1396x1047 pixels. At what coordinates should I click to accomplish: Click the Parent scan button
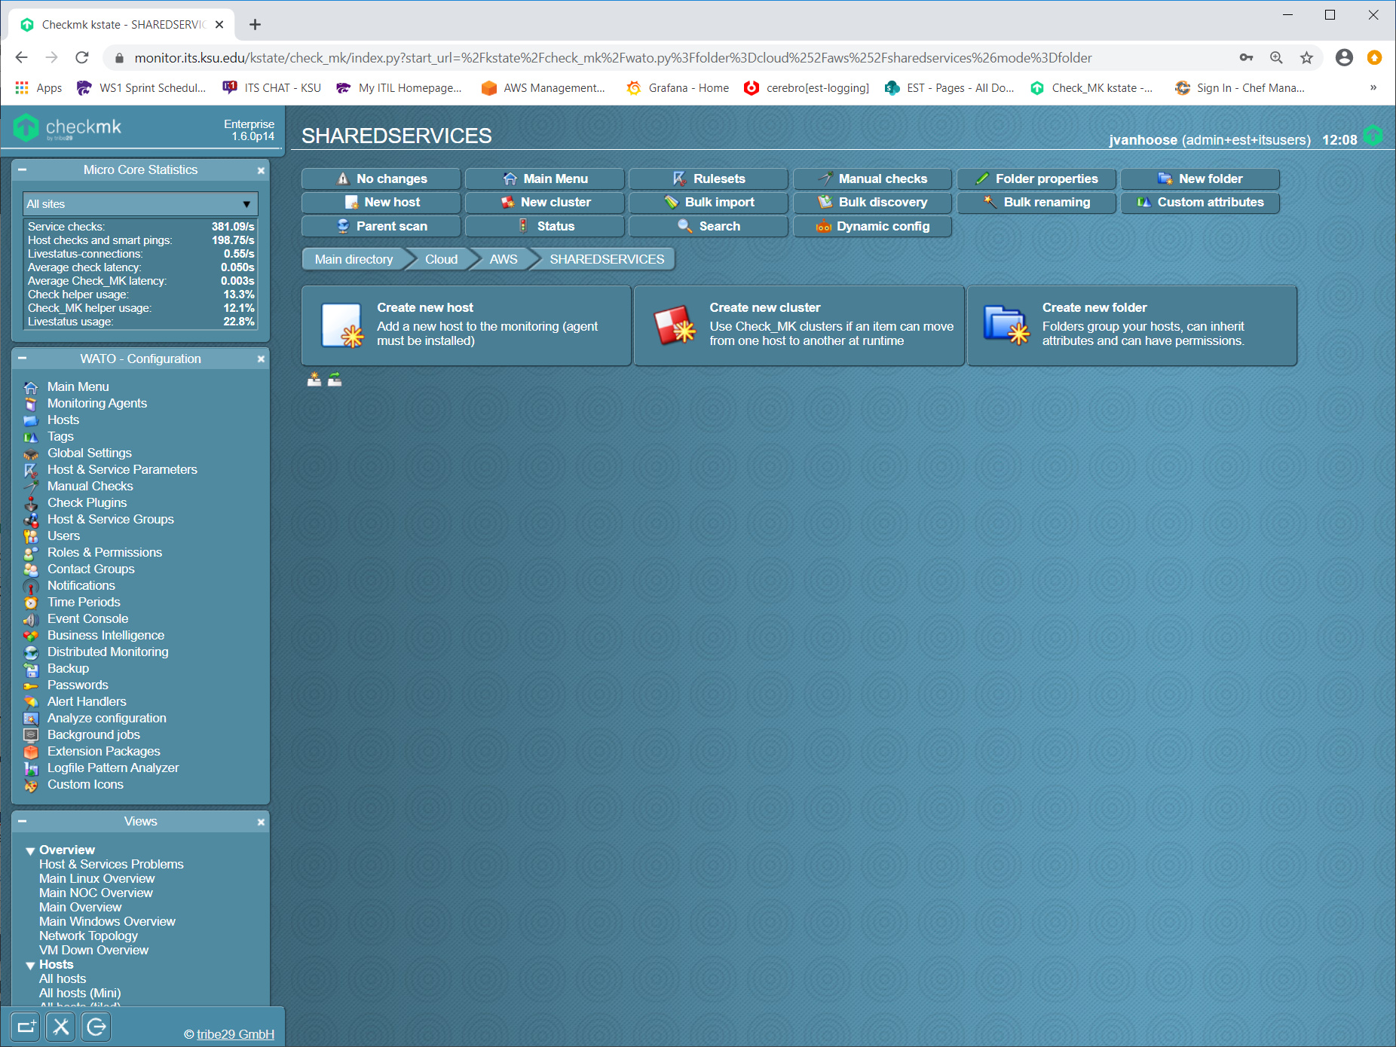click(x=381, y=226)
